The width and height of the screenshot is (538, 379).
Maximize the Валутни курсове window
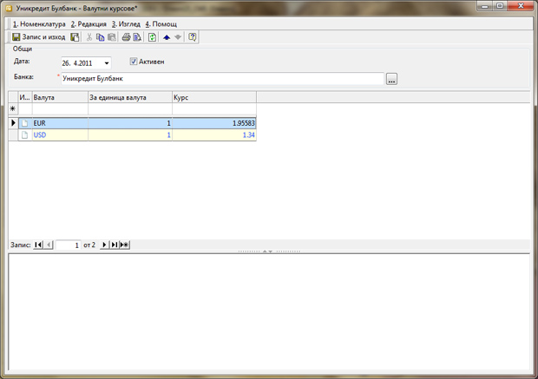coord(500,6)
